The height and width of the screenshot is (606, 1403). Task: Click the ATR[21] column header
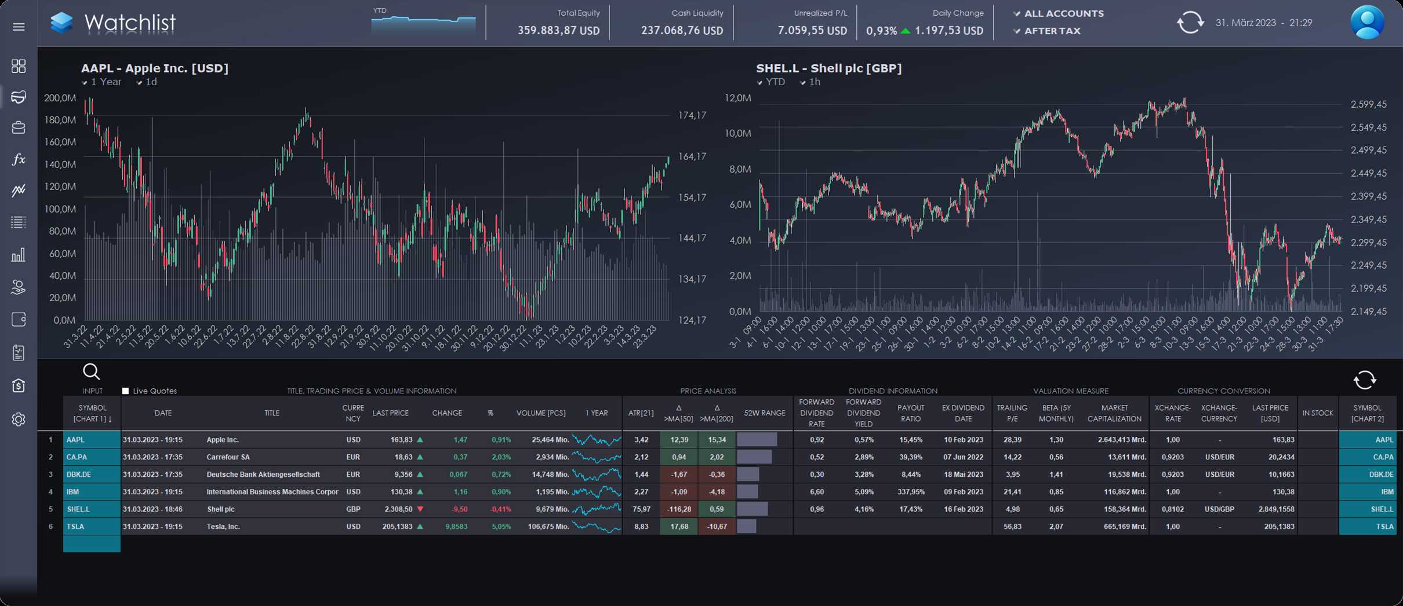click(641, 413)
